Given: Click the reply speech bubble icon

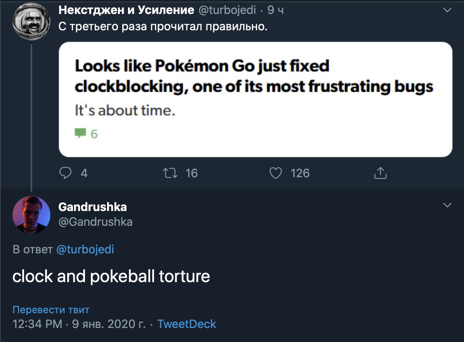Looking at the screenshot, I should tap(66, 173).
